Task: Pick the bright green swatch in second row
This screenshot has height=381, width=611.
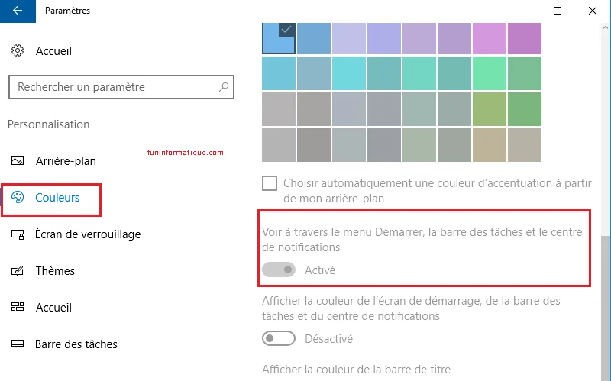Action: point(490,73)
